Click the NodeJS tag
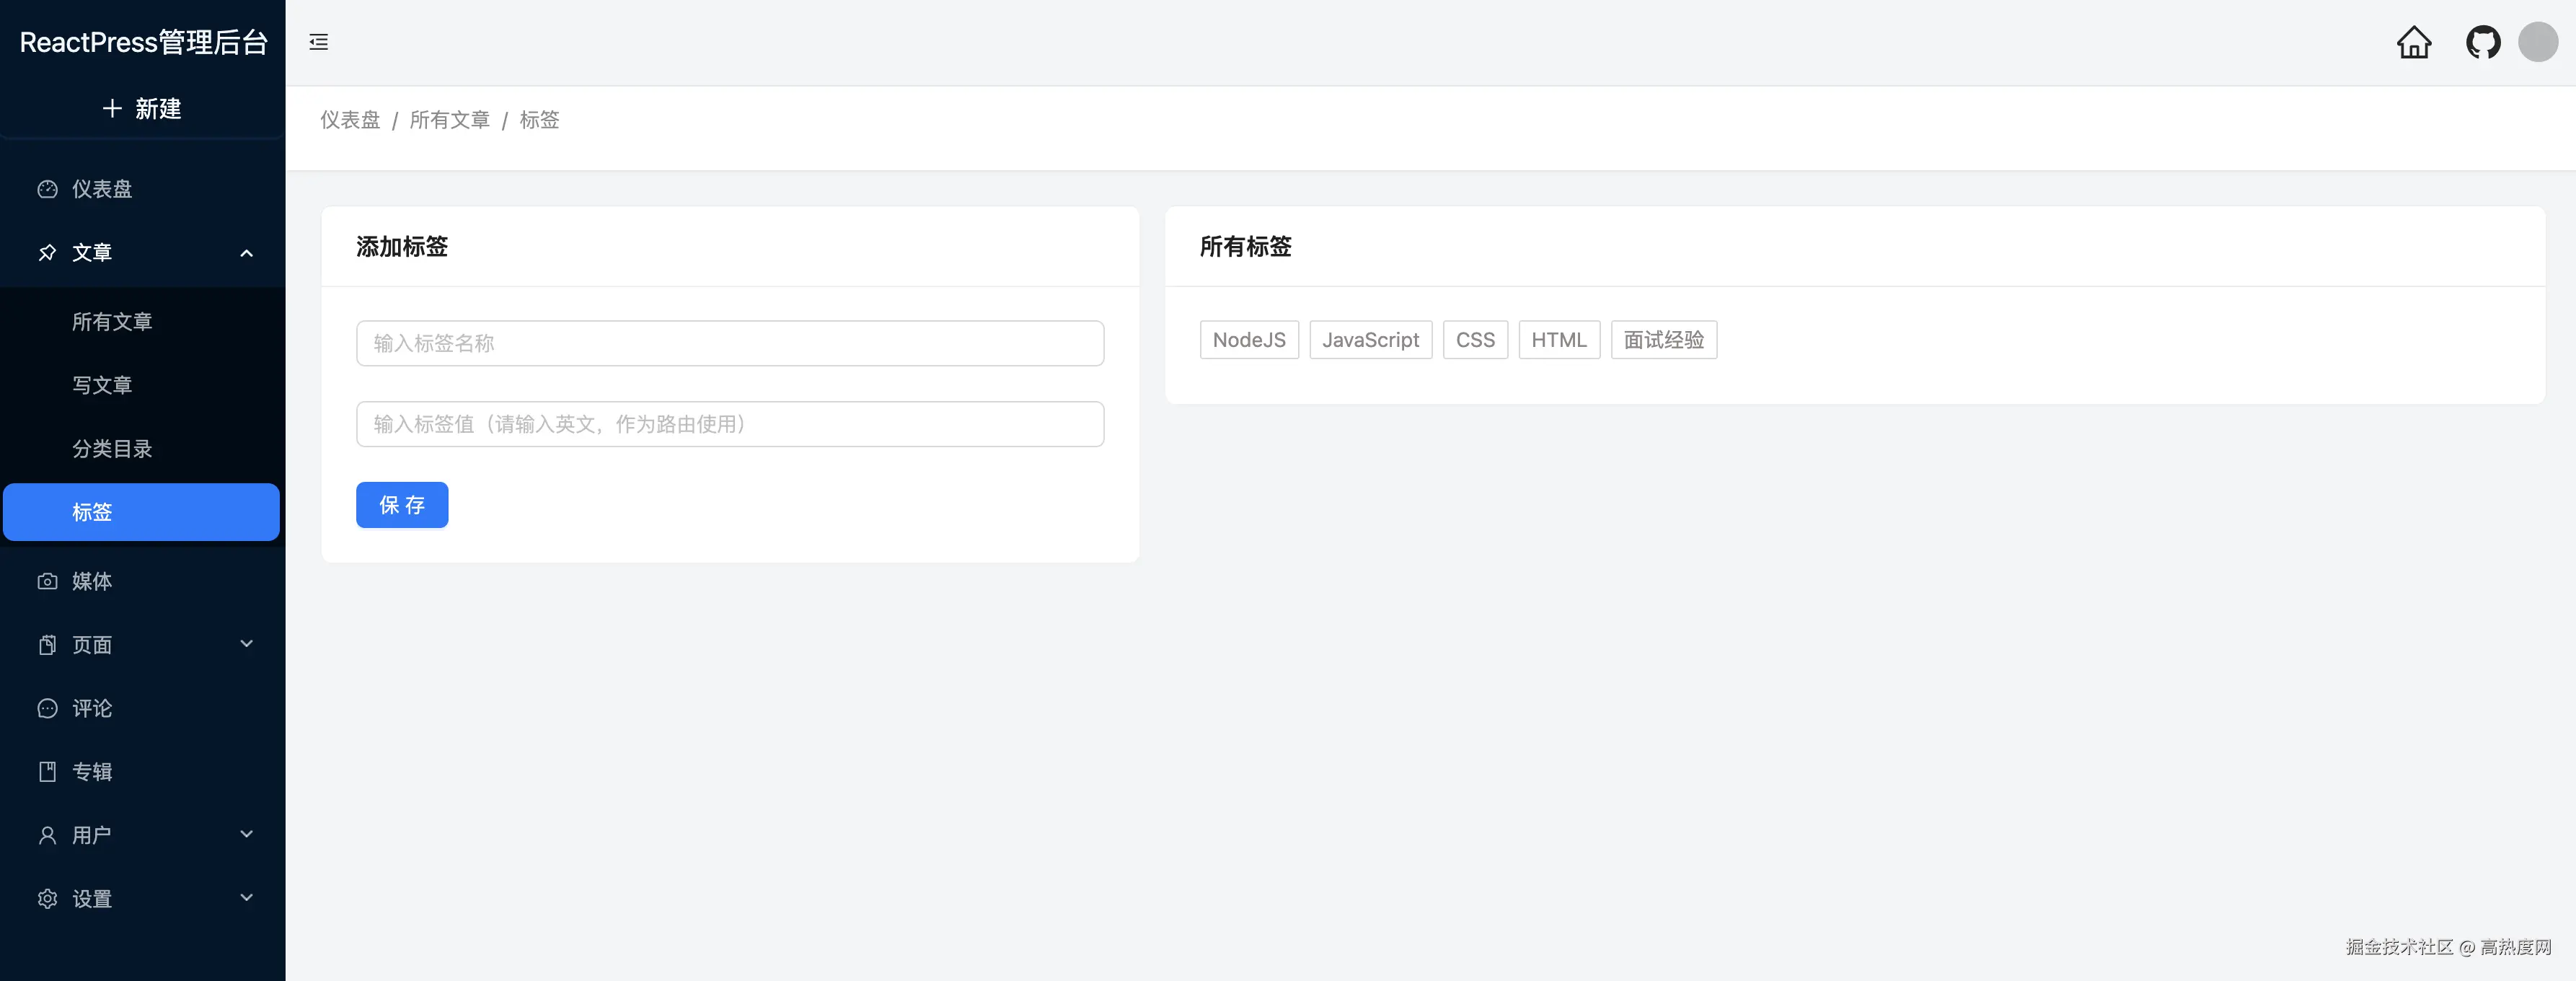The height and width of the screenshot is (981, 2576). tap(1248, 340)
